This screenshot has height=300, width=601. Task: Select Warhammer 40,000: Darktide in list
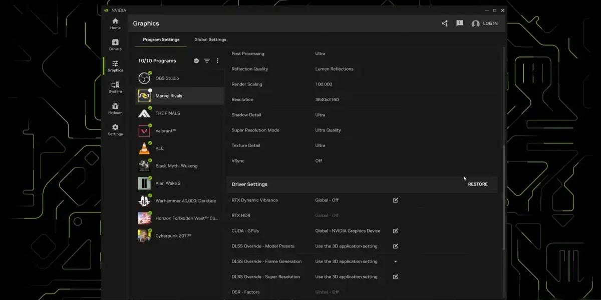click(180, 201)
